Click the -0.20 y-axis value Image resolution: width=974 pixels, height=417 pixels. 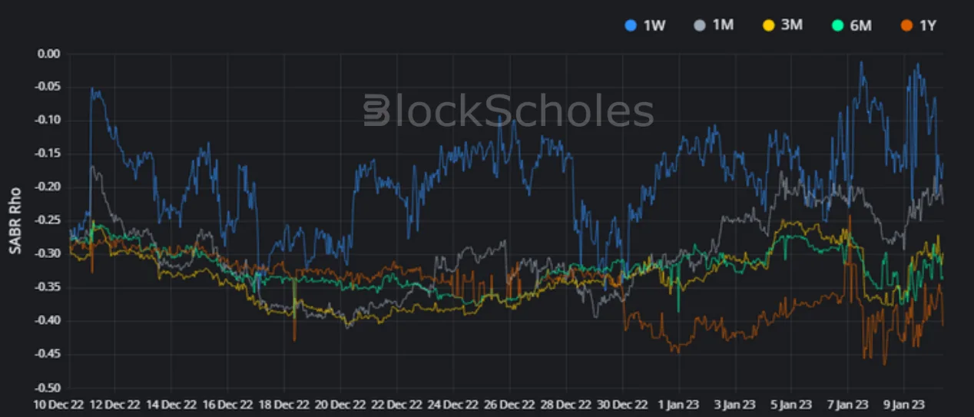tap(47, 187)
